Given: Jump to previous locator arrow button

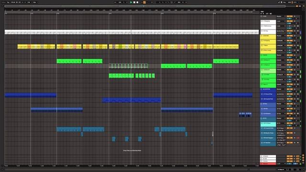Looking at the screenshot, I should [262, 14].
